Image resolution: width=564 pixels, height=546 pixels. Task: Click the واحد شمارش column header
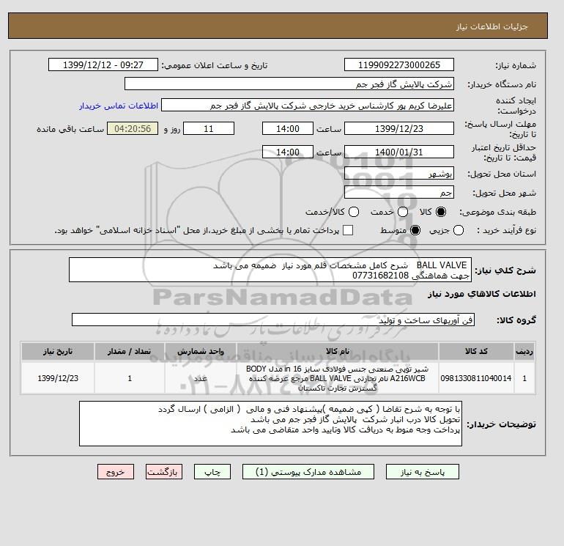(201, 351)
